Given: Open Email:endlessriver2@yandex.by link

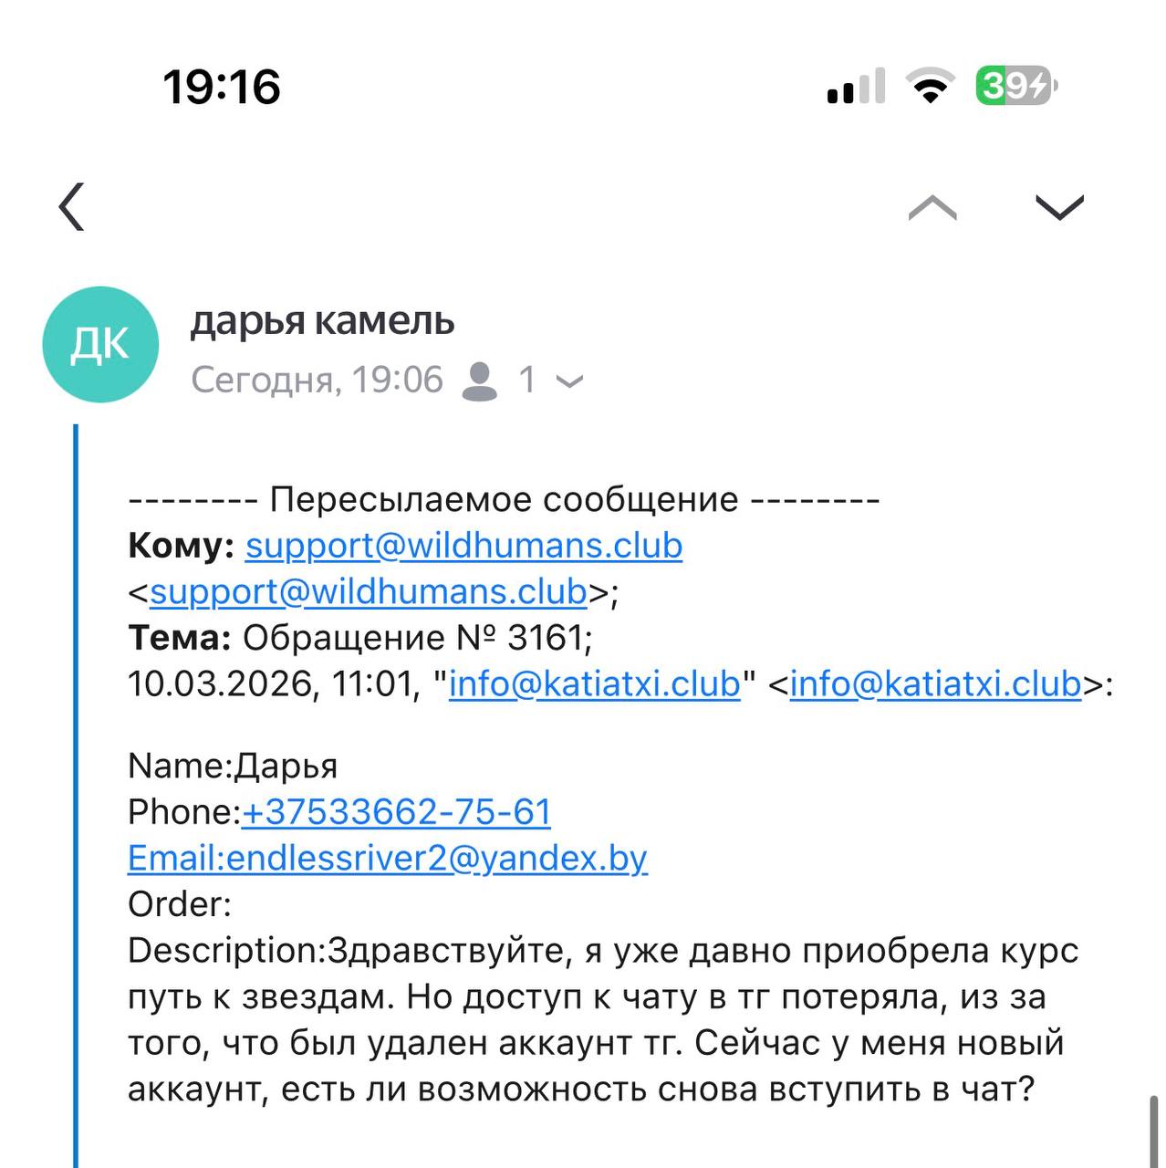Looking at the screenshot, I should click(388, 859).
